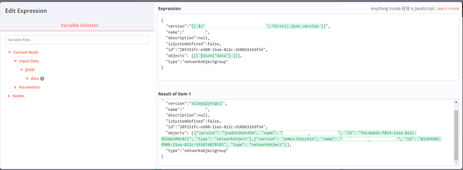Expand the data item chevron
This screenshot has height=170, width=463.
[x=27, y=78]
